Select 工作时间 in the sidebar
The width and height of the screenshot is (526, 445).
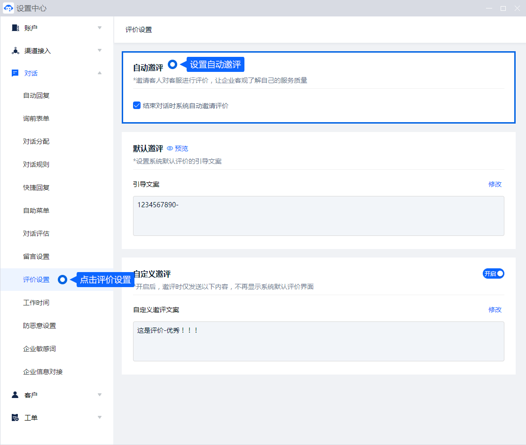[x=36, y=303]
